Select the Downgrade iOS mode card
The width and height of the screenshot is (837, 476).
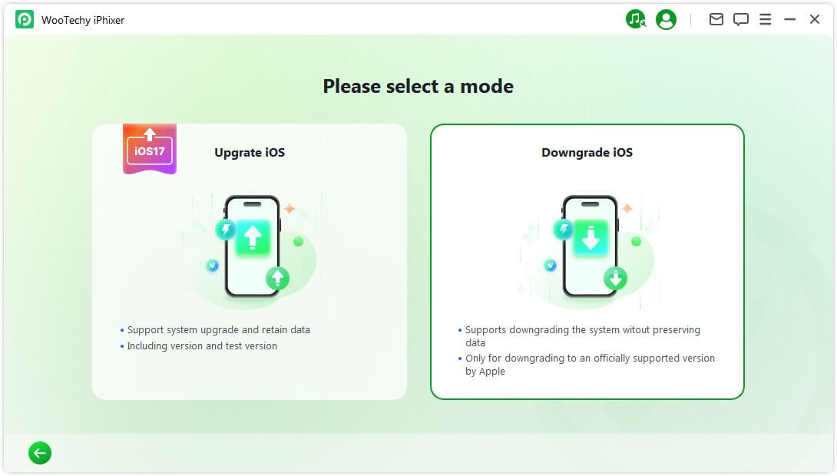(587, 261)
